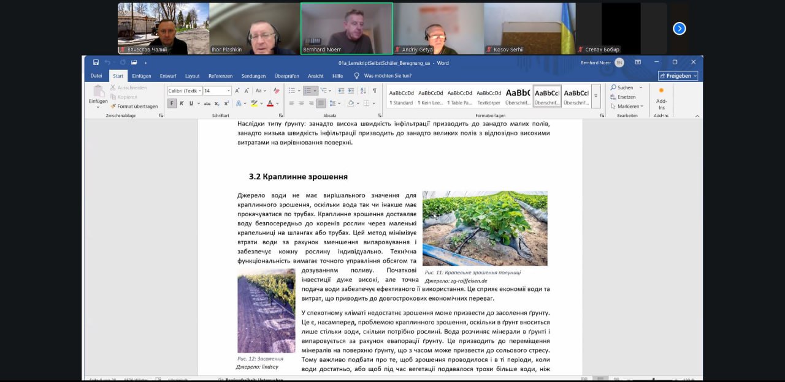
Task: Click the Save icon in the title bar
Action: click(x=96, y=62)
